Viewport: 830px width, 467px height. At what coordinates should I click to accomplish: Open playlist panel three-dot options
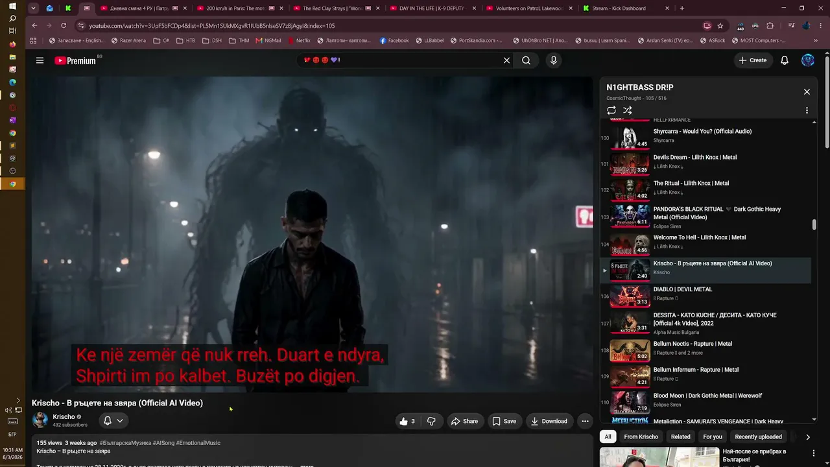(807, 110)
